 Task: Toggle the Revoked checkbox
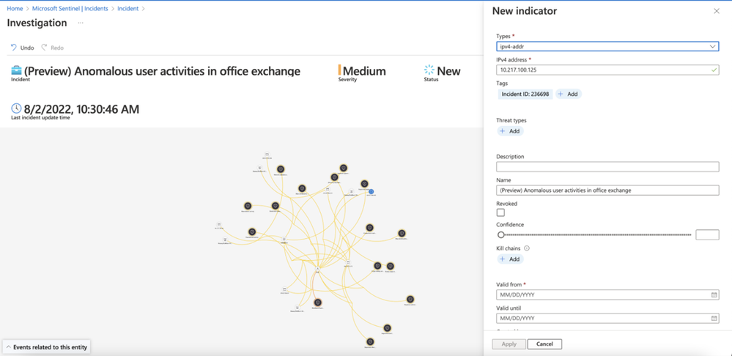(x=500, y=212)
